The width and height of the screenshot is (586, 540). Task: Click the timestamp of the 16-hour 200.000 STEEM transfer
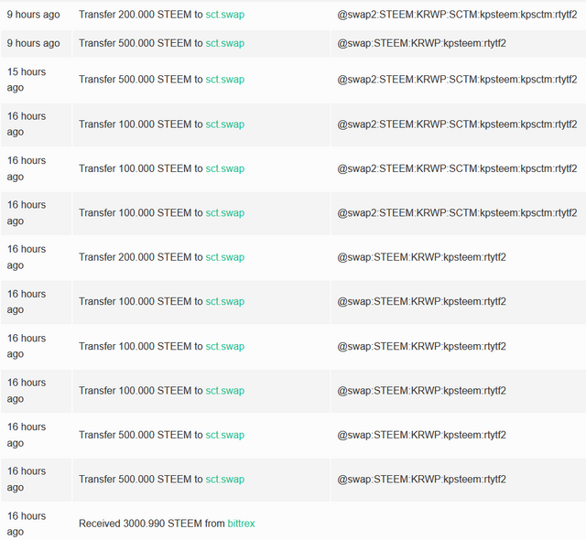(x=27, y=257)
